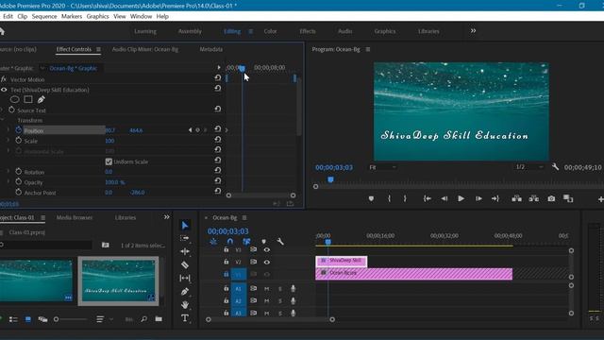Open the Markers menu
This screenshot has height=340, width=604.
tap(72, 16)
